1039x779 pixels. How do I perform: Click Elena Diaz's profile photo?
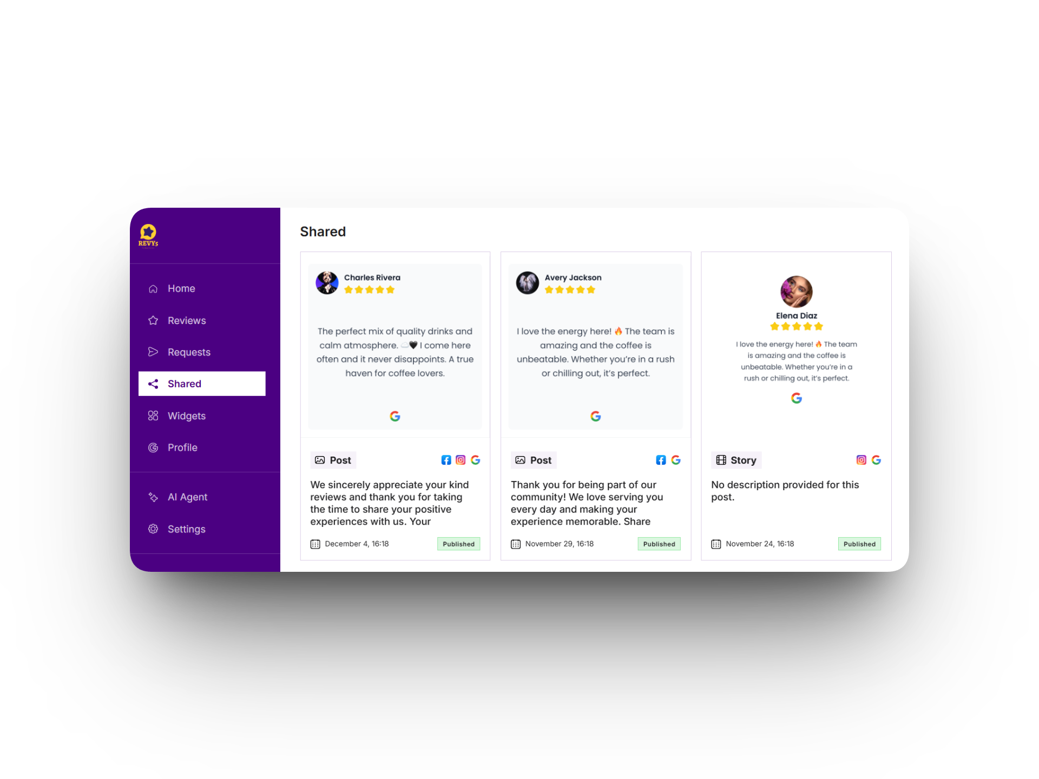pyautogui.click(x=796, y=292)
